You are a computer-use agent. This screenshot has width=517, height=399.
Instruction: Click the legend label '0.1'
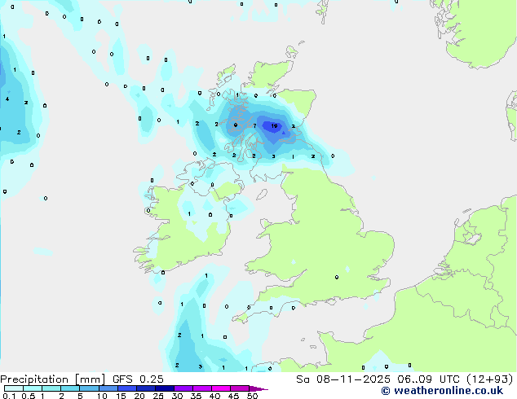coord(9,396)
